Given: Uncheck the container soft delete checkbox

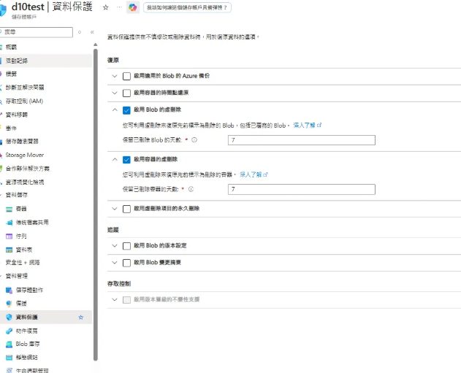Looking at the screenshot, I should tap(126, 160).
